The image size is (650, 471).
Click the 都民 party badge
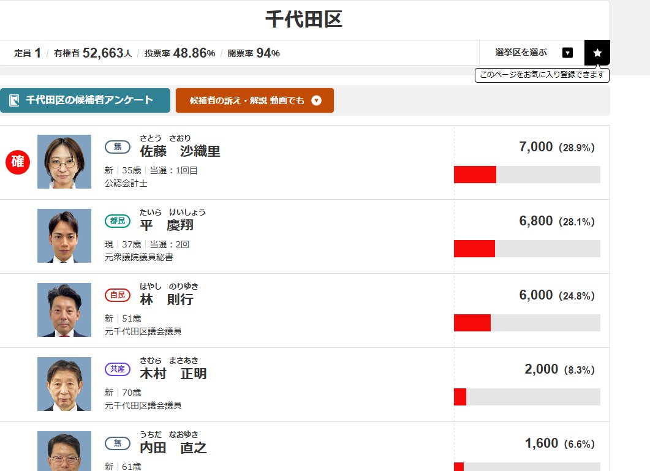(x=117, y=221)
